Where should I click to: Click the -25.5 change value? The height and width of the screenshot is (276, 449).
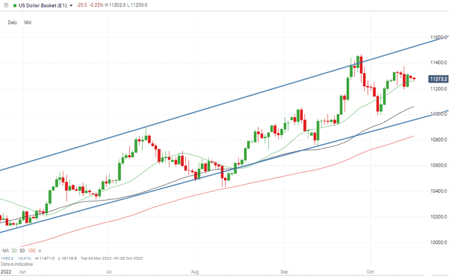[x=81, y=5]
